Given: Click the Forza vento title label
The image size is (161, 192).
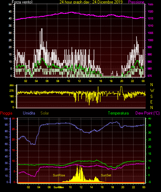Looking at the screenshot, I should pyautogui.click(x=22, y=2).
